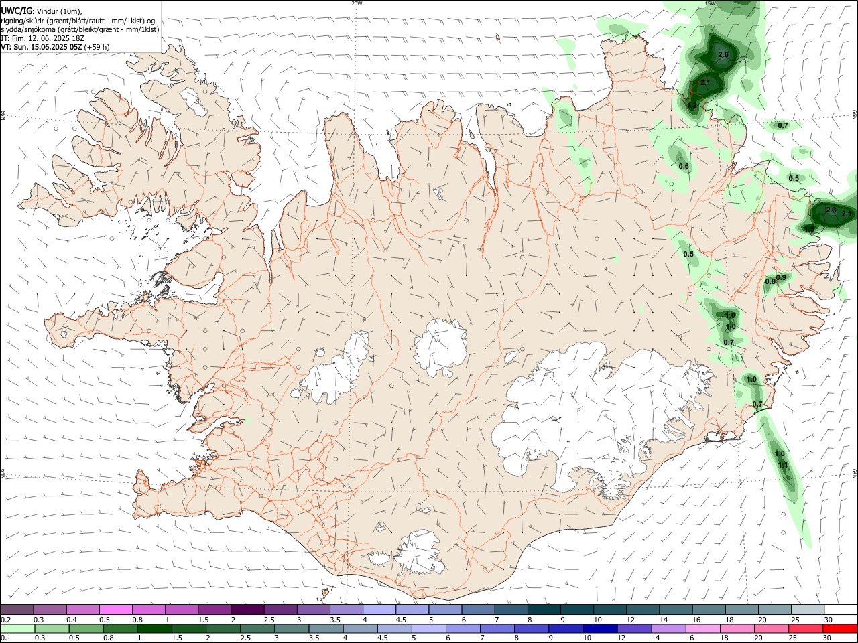This screenshot has height=643, width=858.
Task: Click the 0.6 precipitation value on the map
Action: 684,166
